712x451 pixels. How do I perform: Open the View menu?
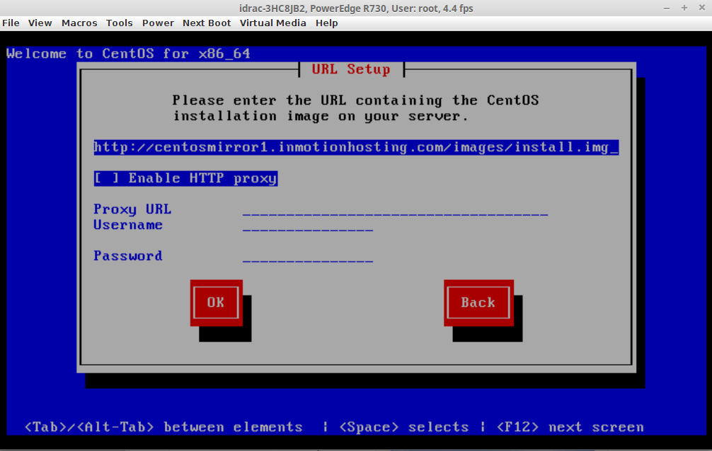[x=40, y=23]
